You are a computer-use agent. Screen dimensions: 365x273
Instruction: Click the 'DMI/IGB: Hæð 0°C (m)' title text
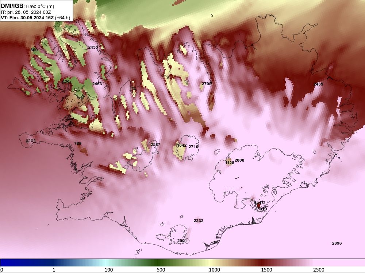27,6
